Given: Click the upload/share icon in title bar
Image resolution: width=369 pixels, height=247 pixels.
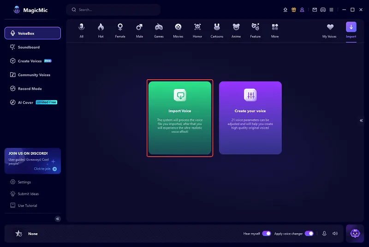Looking at the screenshot, I should point(285,10).
